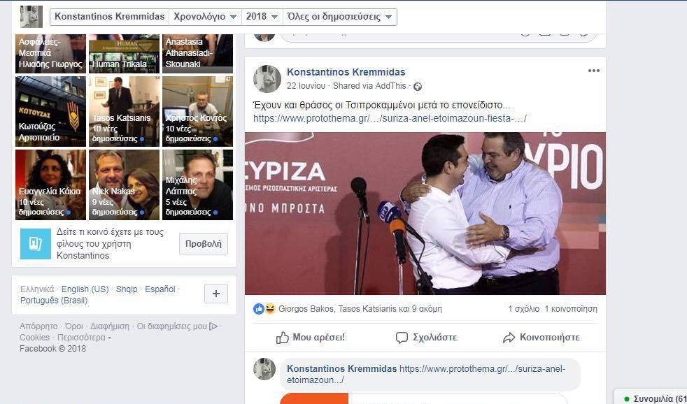Click the plus button to add language
The image size is (687, 404).
pyautogui.click(x=215, y=294)
